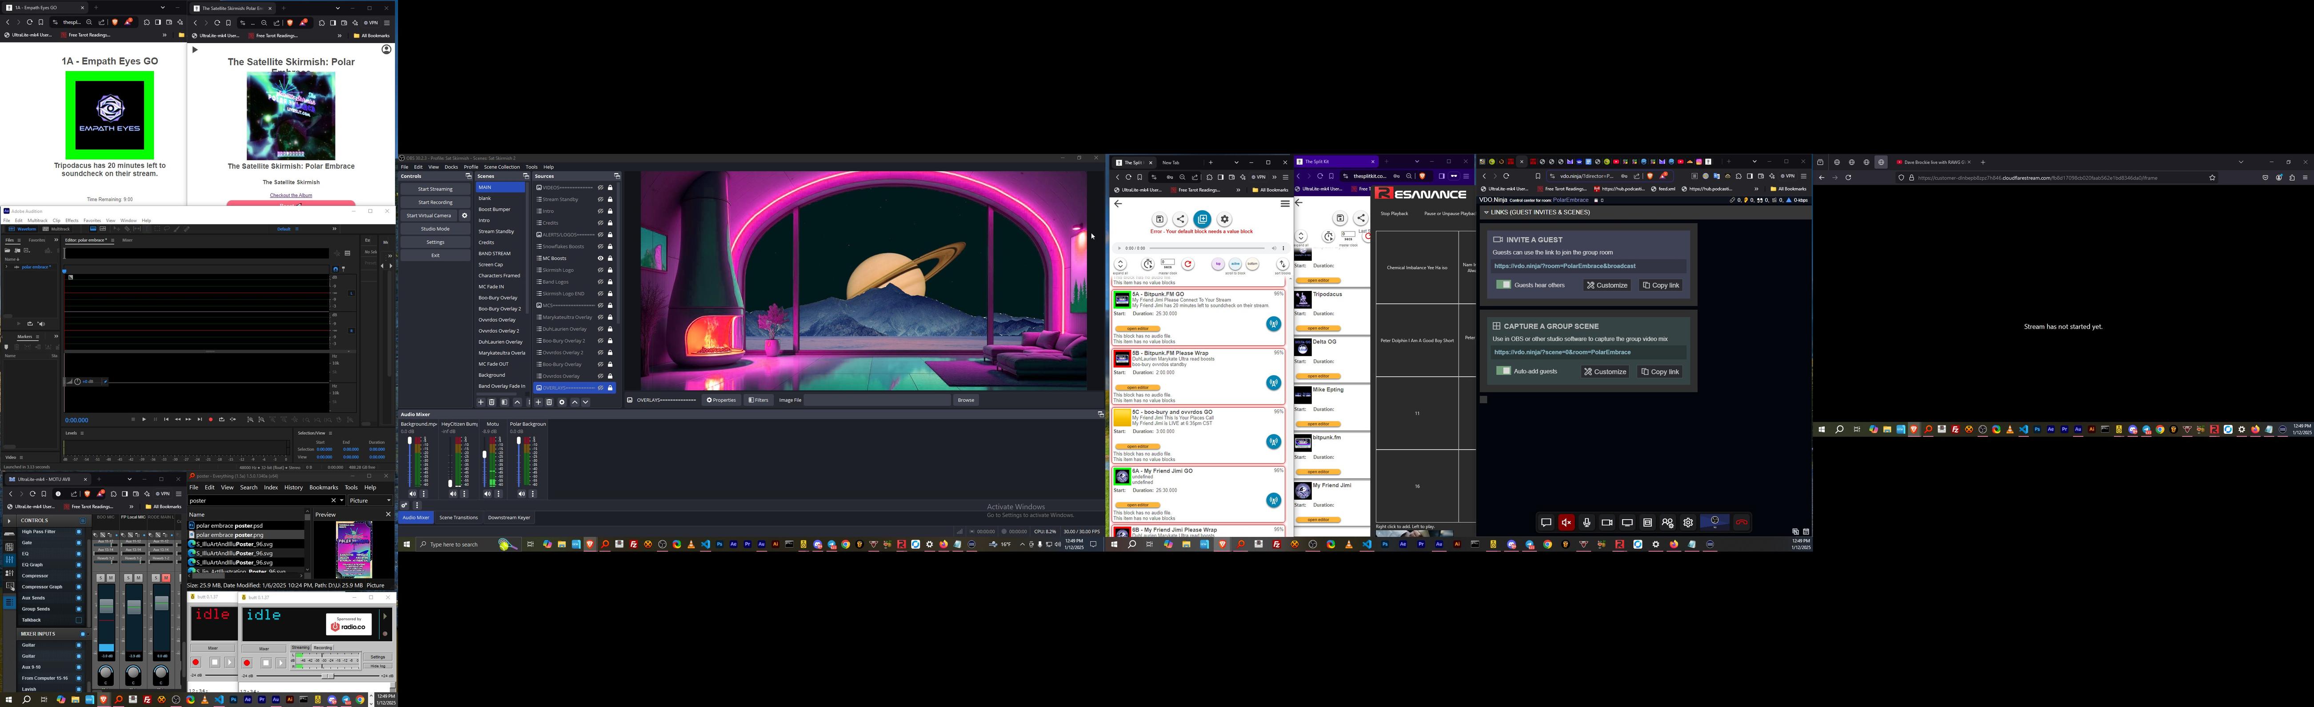2314x707 pixels.
Task: Click save icon in left Split Kit window
Action: pyautogui.click(x=1160, y=219)
